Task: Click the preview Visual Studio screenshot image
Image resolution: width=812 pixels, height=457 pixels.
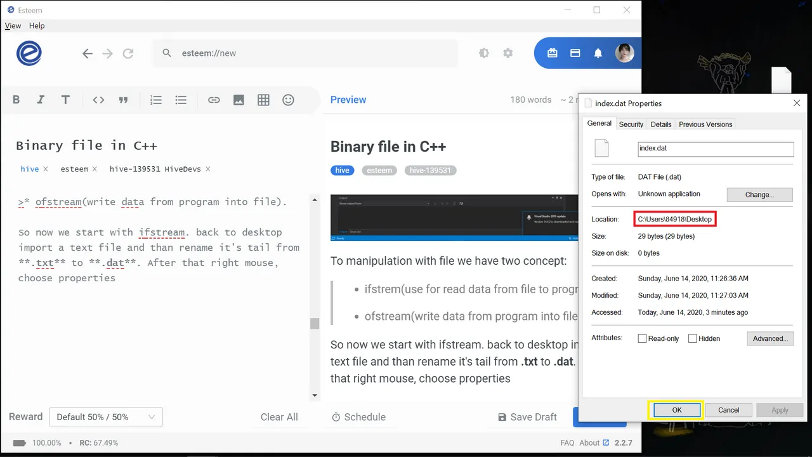Action: [x=454, y=218]
